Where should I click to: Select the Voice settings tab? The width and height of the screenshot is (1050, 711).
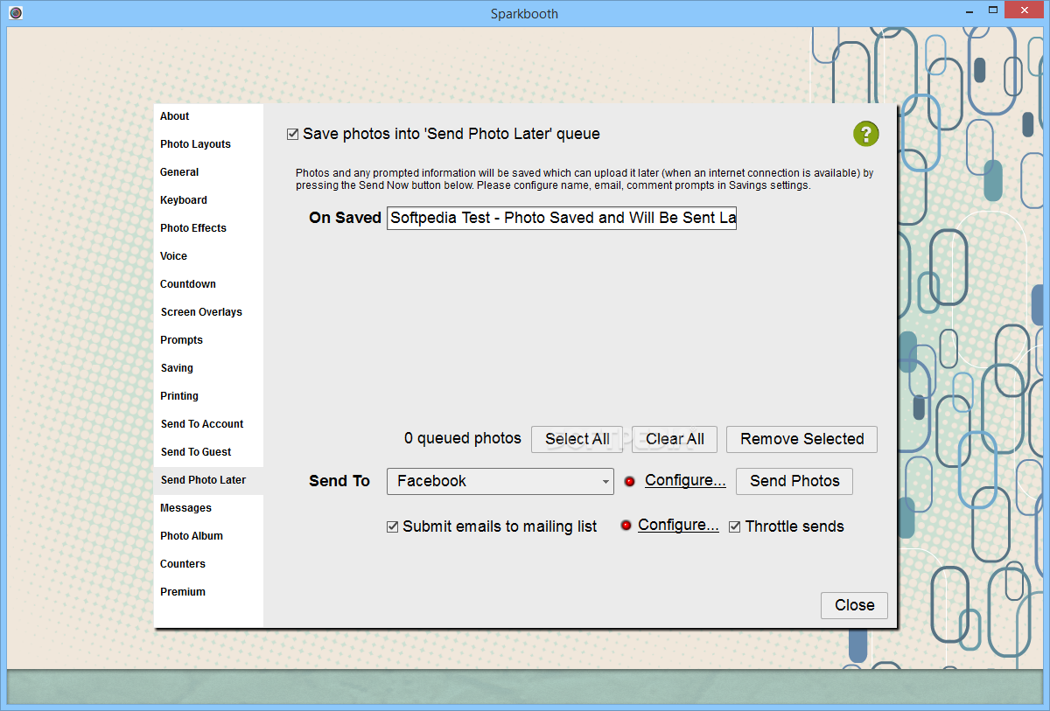click(209, 256)
